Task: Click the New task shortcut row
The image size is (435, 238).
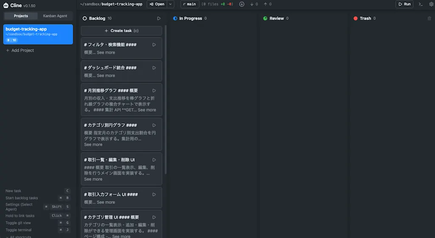Action: [x=38, y=191]
